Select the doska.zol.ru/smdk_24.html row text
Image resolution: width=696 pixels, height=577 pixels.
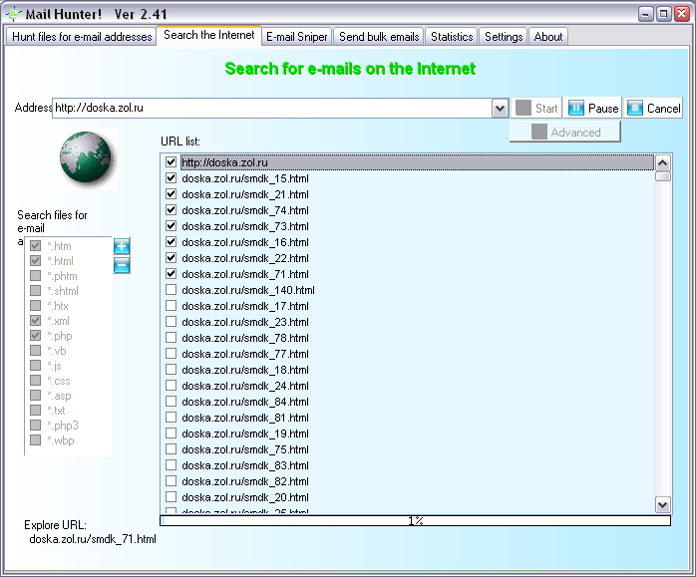[x=245, y=386]
